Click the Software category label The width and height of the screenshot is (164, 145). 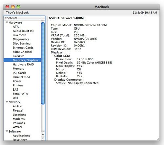click(x=14, y=131)
